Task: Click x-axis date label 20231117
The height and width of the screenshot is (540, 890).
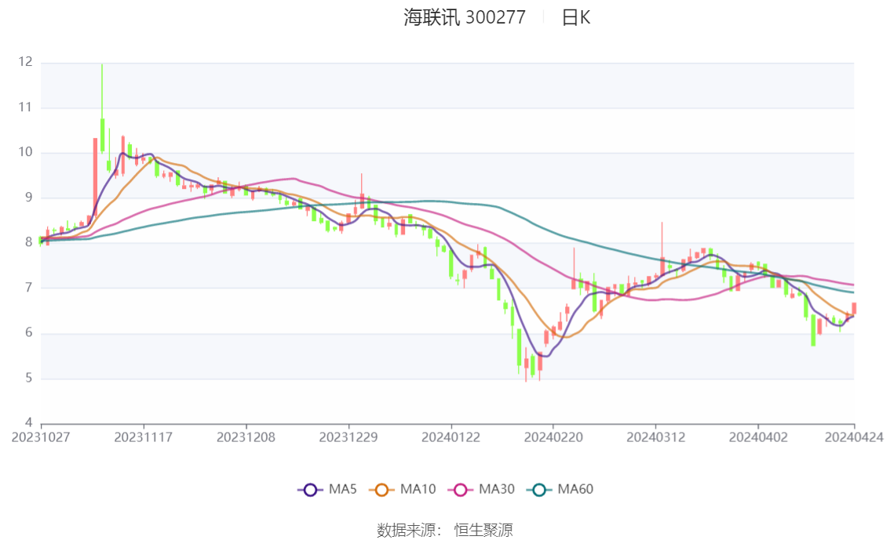Action: tap(143, 437)
